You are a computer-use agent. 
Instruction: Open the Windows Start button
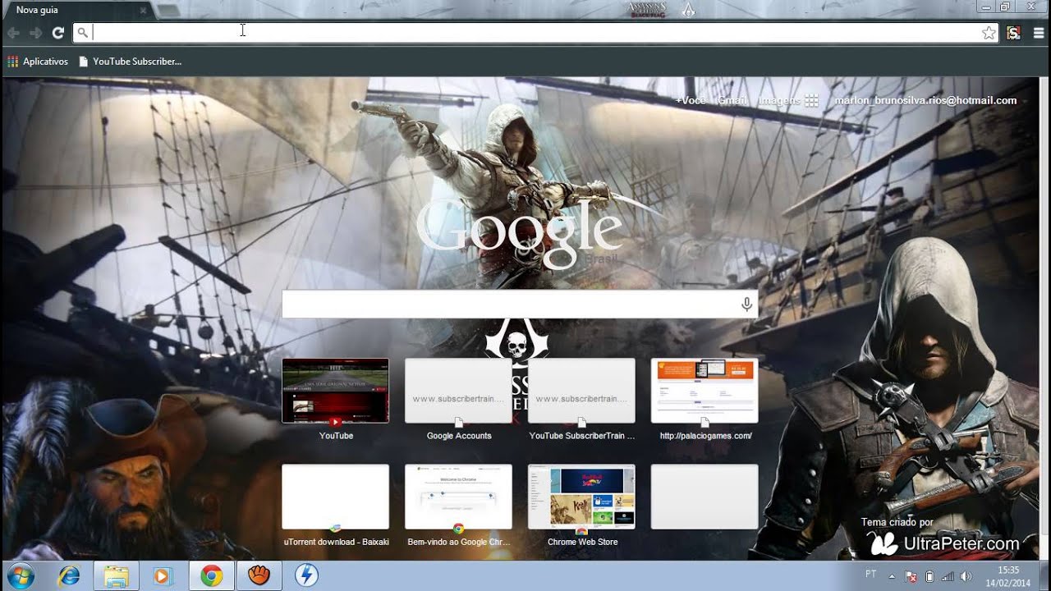pos(19,575)
